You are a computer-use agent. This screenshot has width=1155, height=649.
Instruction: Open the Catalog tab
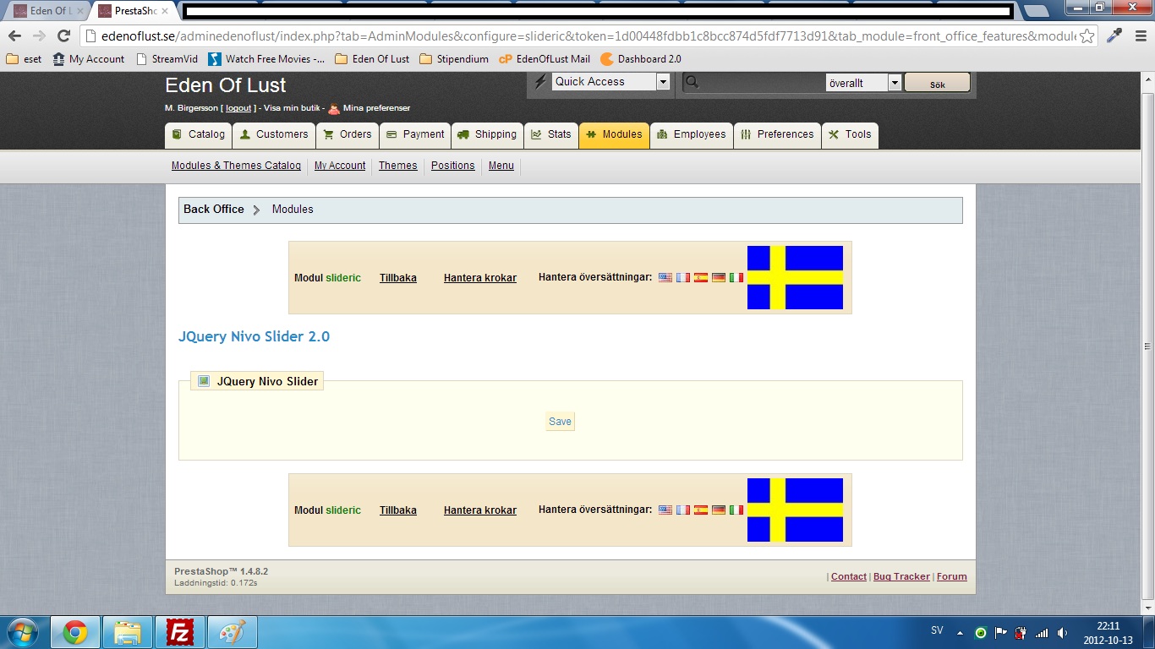(198, 134)
